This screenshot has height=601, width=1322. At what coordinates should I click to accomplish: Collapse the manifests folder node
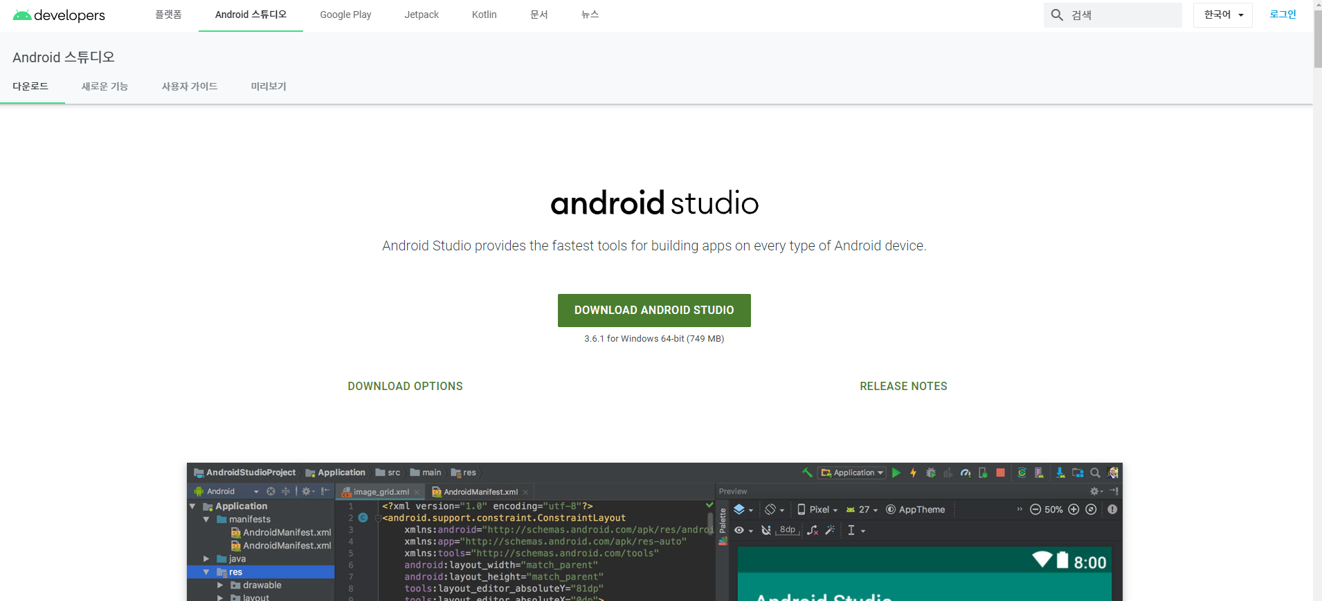tap(206, 519)
